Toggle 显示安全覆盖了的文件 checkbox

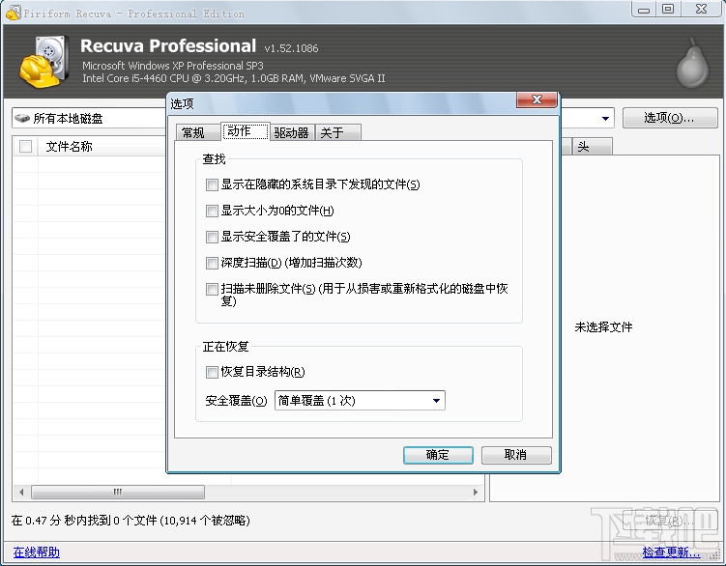[212, 237]
